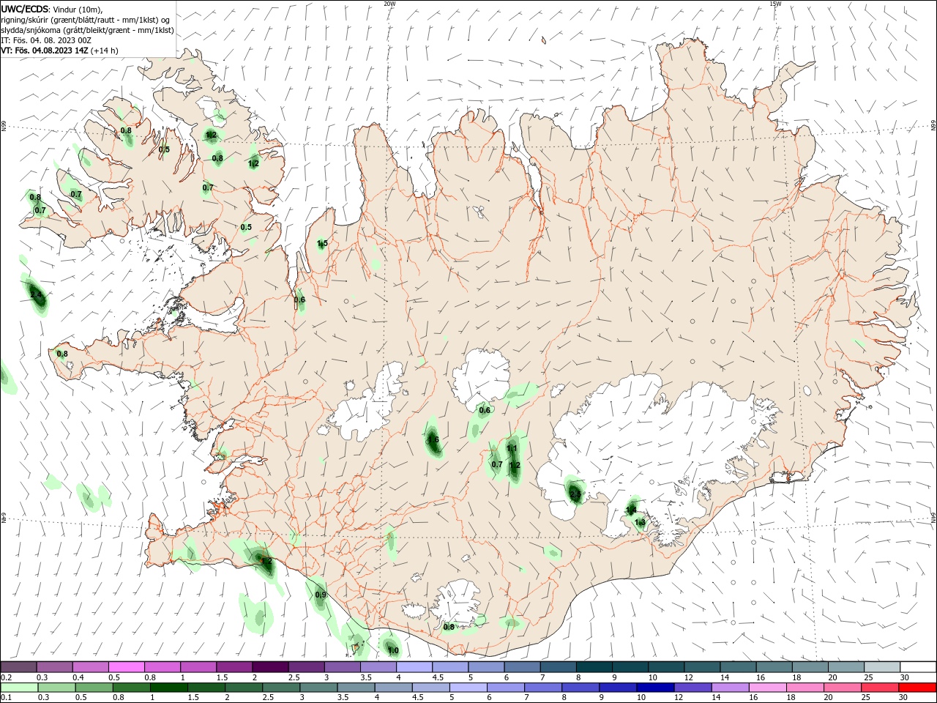937x703 pixels.
Task: Click the 2.5 swatch in the lower legend row
Action: [x=280, y=688]
